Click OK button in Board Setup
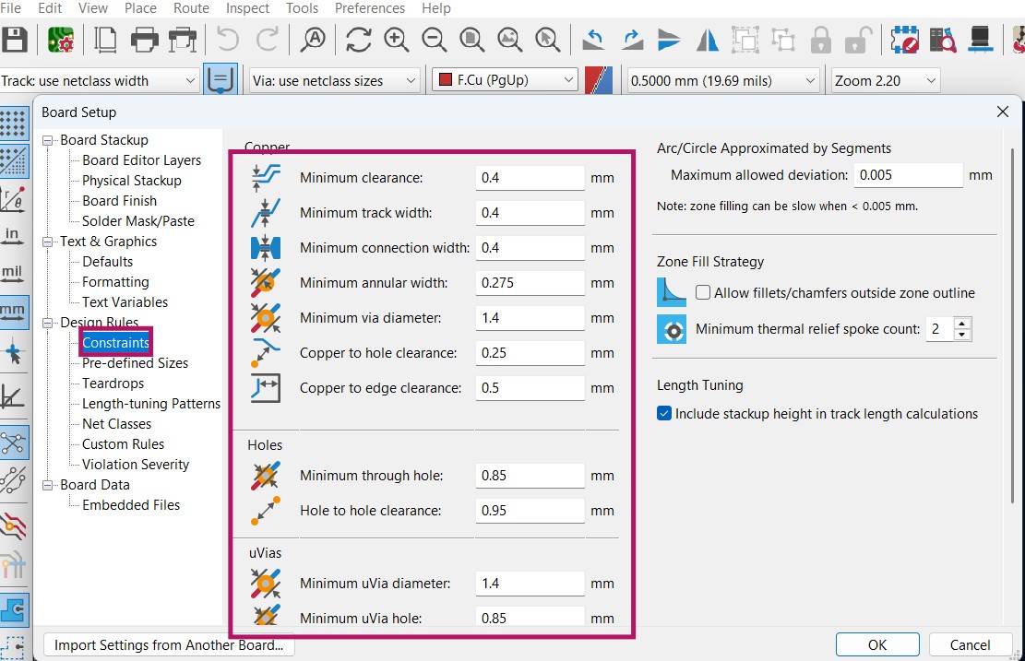Image resolution: width=1025 pixels, height=661 pixels. [877, 644]
